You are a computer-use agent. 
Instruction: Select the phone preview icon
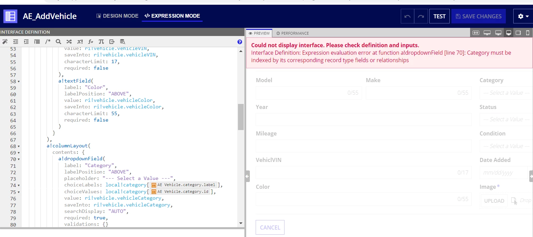[x=528, y=33]
